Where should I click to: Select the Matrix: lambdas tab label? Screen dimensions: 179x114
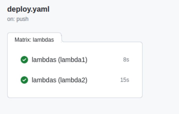[x=34, y=40]
